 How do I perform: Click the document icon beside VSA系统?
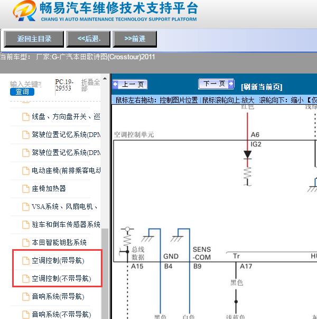tap(26, 206)
